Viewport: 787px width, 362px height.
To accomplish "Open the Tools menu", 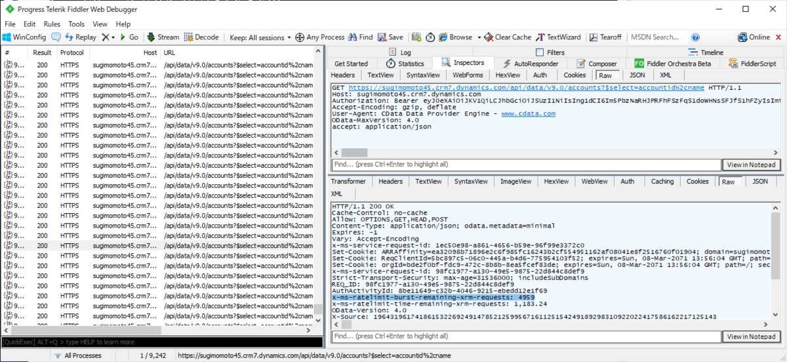I will (76, 24).
